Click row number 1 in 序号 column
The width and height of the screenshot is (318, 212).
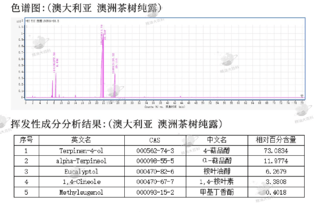pos(26,151)
